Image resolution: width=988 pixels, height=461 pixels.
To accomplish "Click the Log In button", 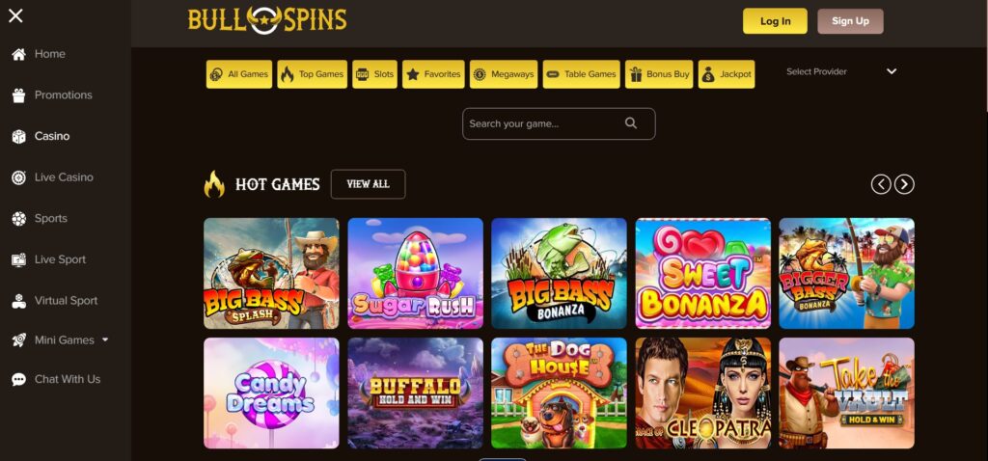I will coord(775,21).
